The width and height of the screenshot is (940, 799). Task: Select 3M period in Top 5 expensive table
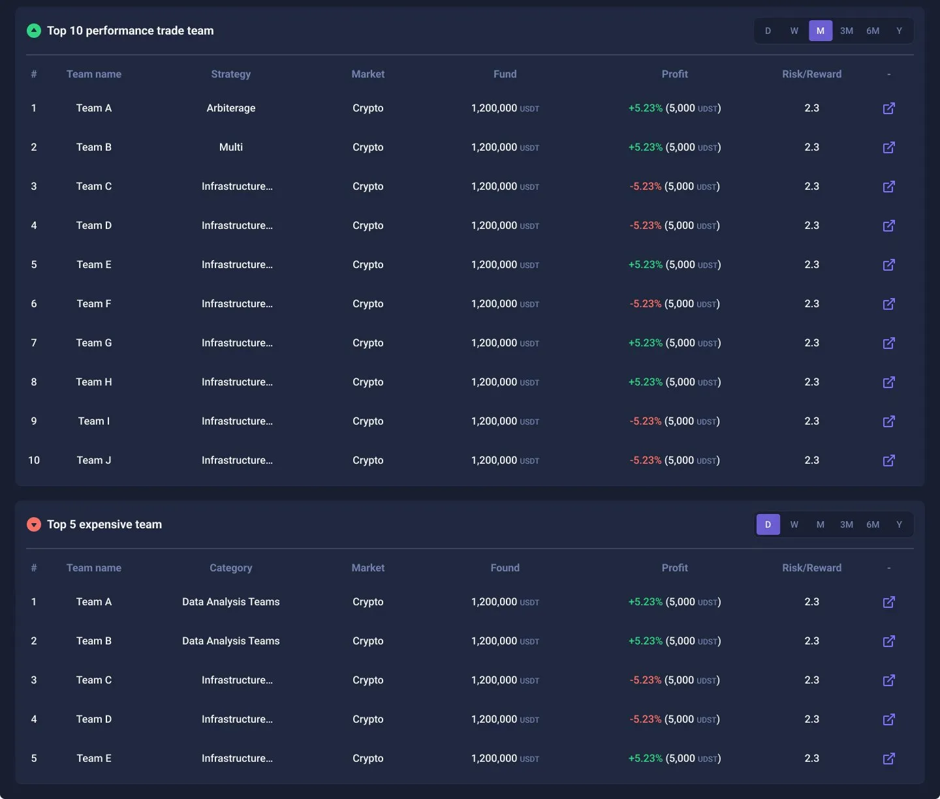(x=847, y=524)
